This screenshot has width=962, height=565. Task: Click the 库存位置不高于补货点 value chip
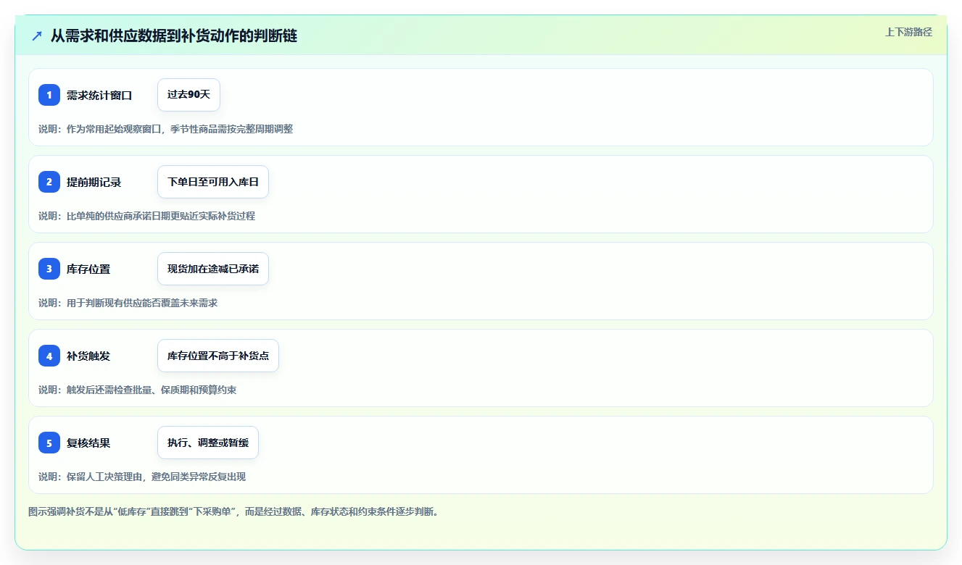[x=218, y=356]
